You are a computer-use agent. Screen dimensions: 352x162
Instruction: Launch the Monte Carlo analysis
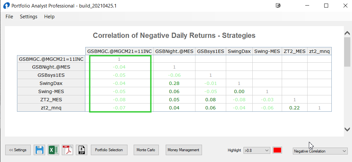[146, 150]
